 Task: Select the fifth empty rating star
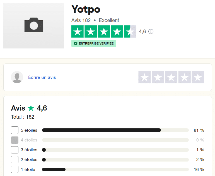198,77
